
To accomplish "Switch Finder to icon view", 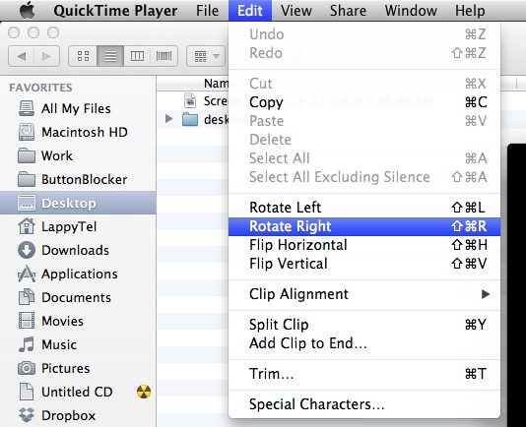I will (83, 56).
